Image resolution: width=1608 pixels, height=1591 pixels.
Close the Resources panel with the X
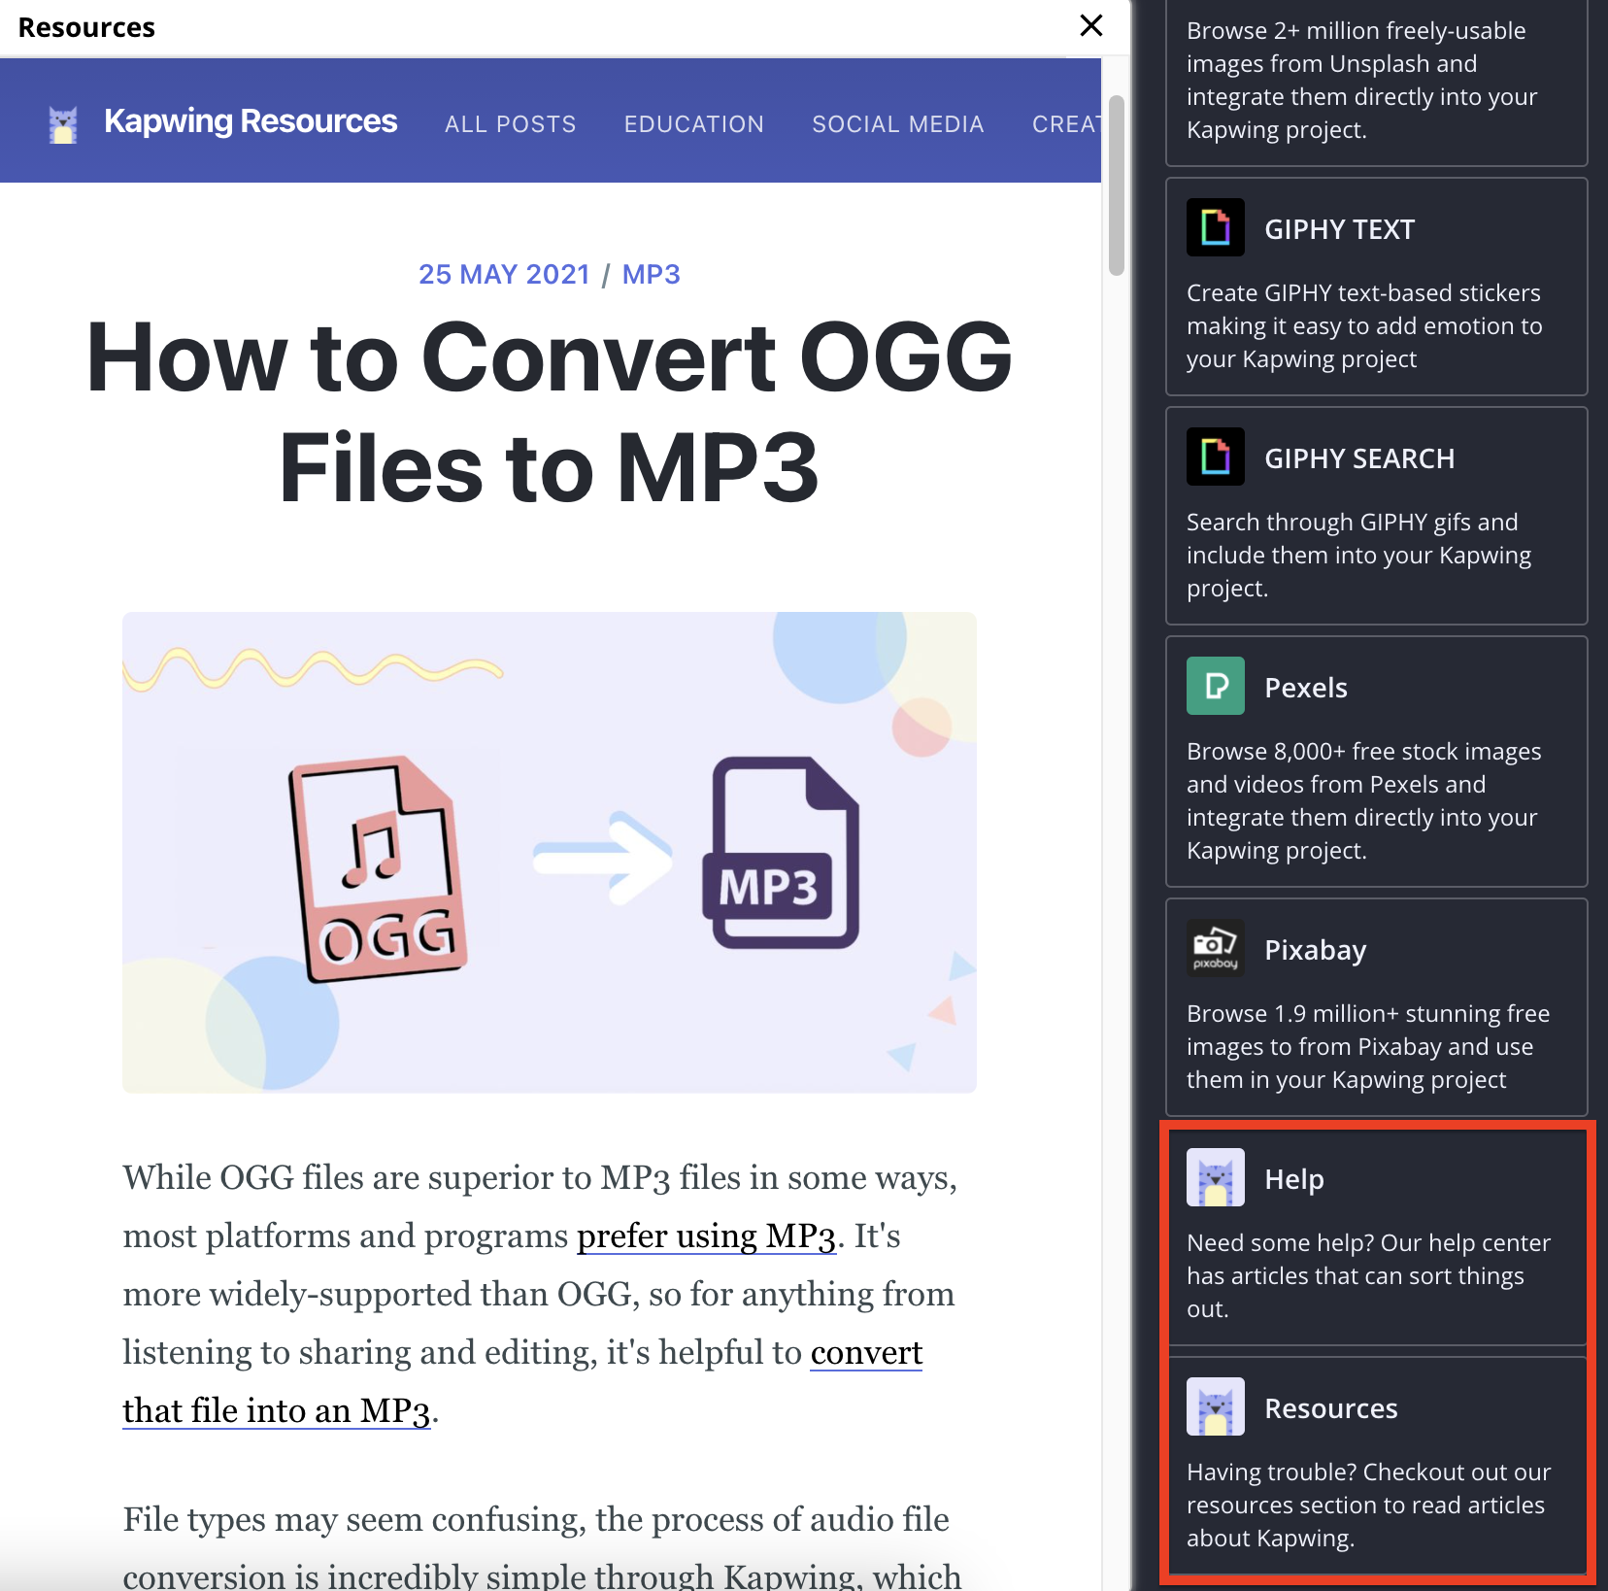pos(1090,26)
